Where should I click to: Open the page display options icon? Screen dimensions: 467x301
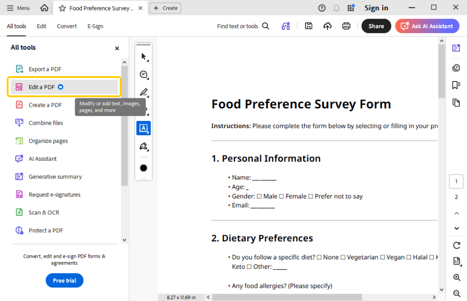point(457,261)
